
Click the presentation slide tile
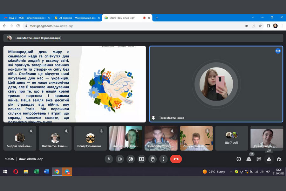pyautogui.click(x=75, y=84)
